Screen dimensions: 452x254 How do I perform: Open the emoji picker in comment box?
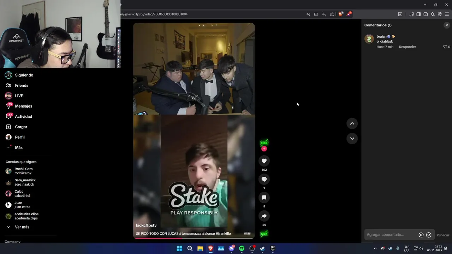coord(429,235)
